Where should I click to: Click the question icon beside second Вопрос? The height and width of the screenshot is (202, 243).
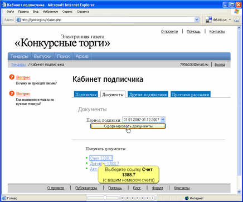point(12,93)
